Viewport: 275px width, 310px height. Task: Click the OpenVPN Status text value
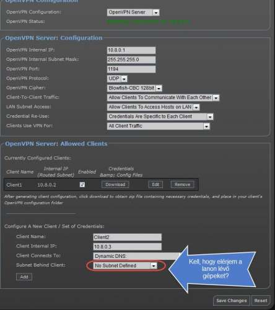(x=148, y=22)
